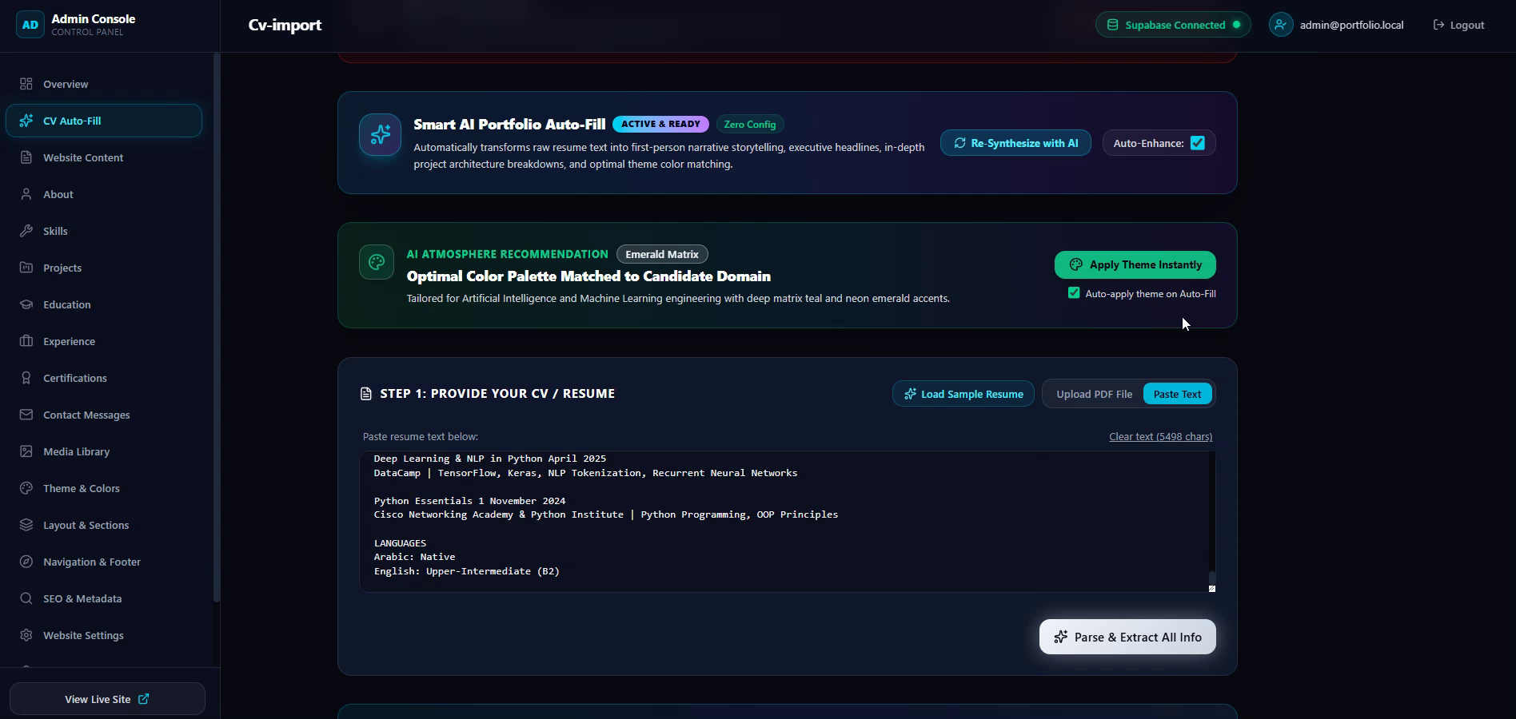The height and width of the screenshot is (719, 1516).
Task: Click the Navigation & Footer compass icon
Action: tap(26, 562)
